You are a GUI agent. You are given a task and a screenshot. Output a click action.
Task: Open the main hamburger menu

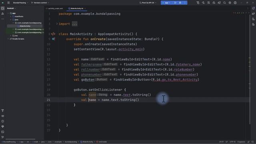coord(8,3)
